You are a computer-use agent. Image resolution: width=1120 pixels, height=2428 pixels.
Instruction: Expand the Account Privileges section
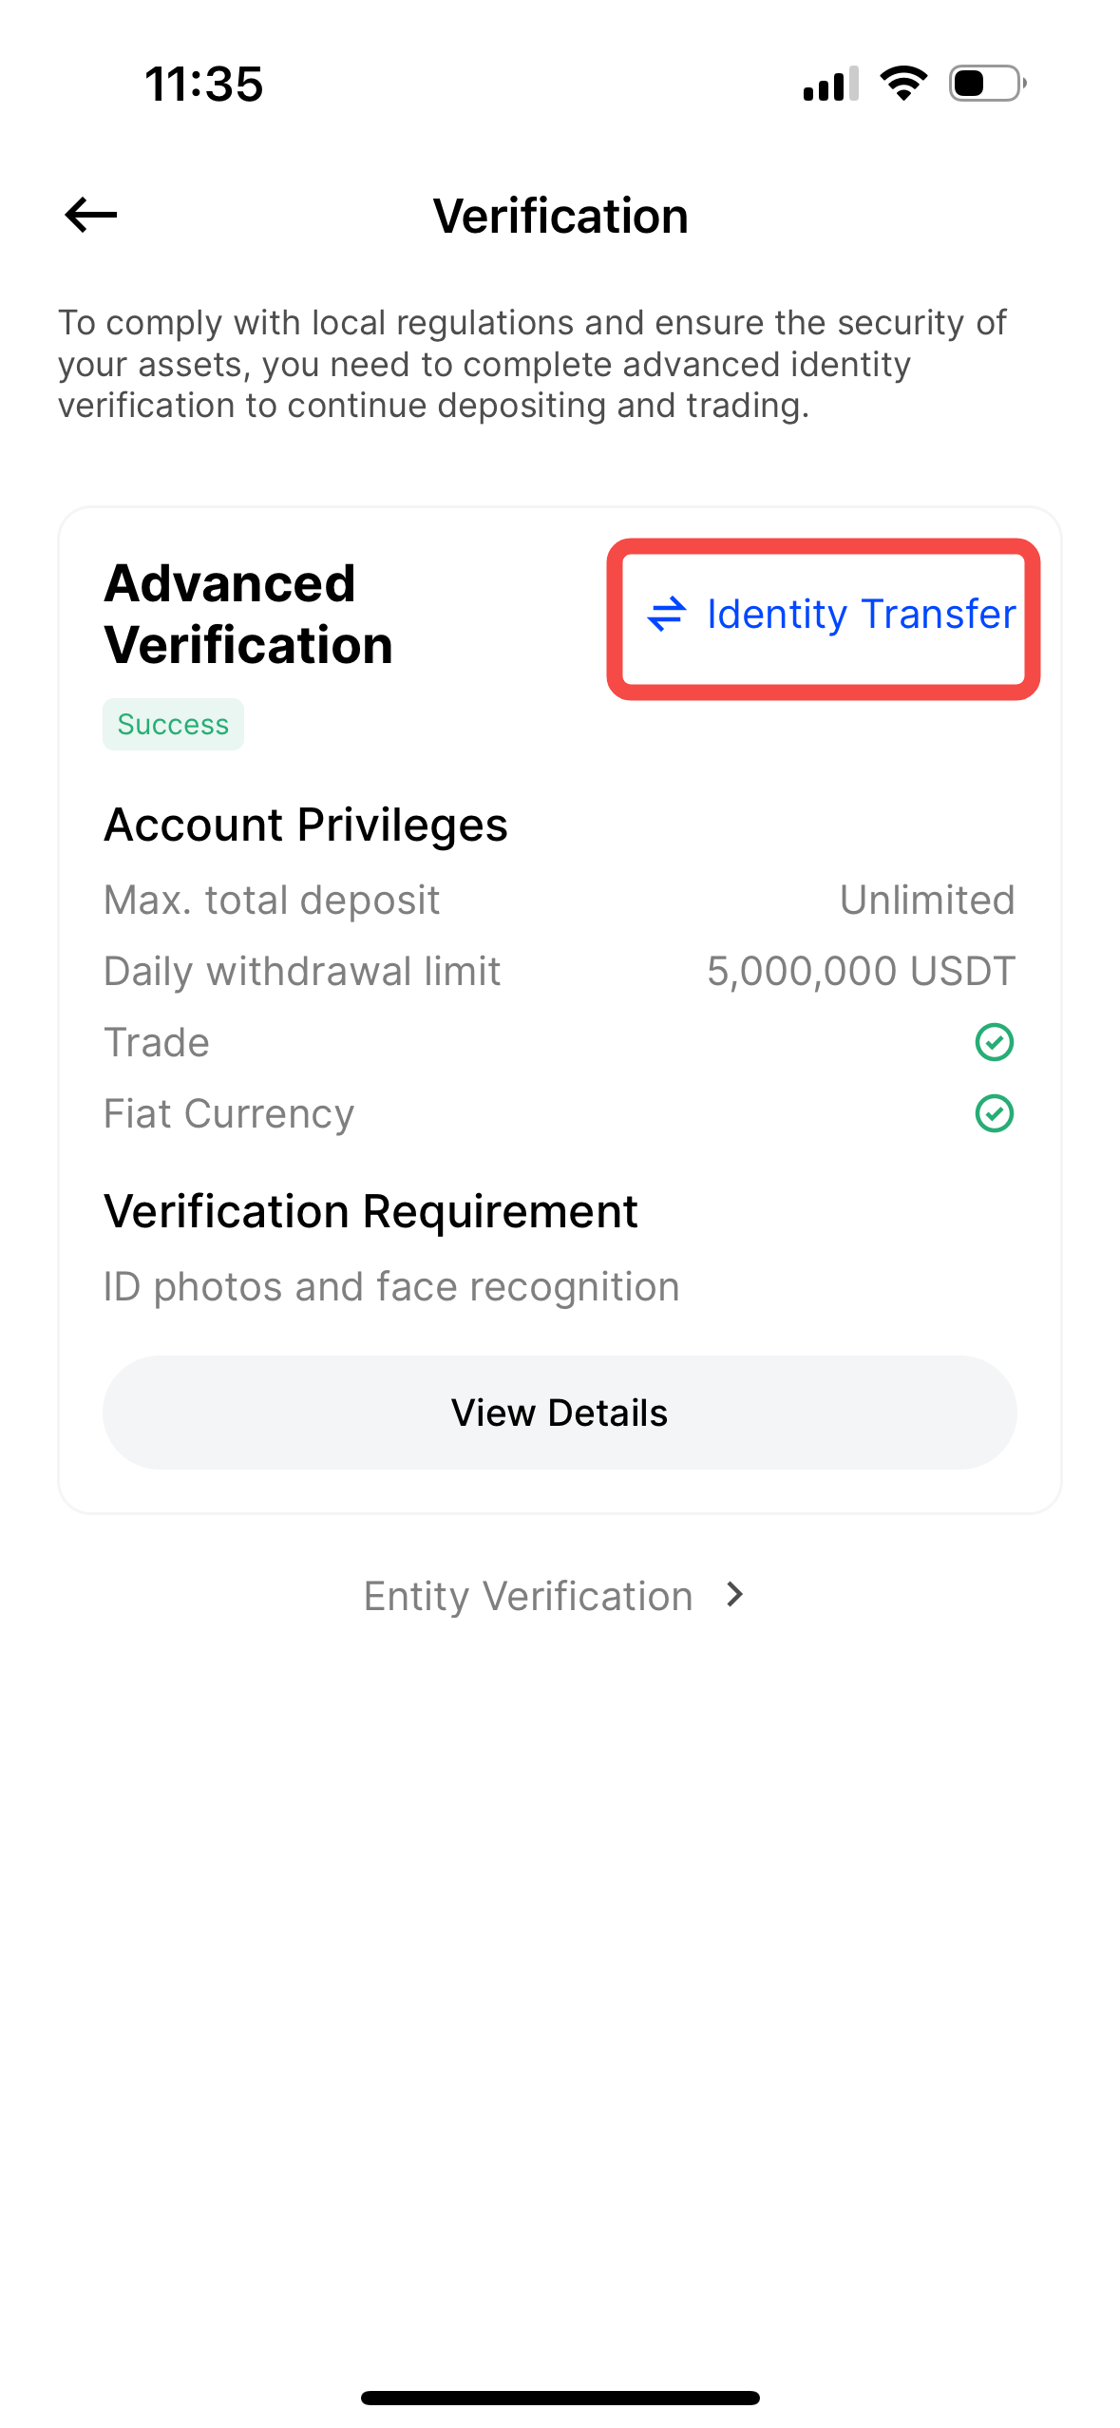305,824
